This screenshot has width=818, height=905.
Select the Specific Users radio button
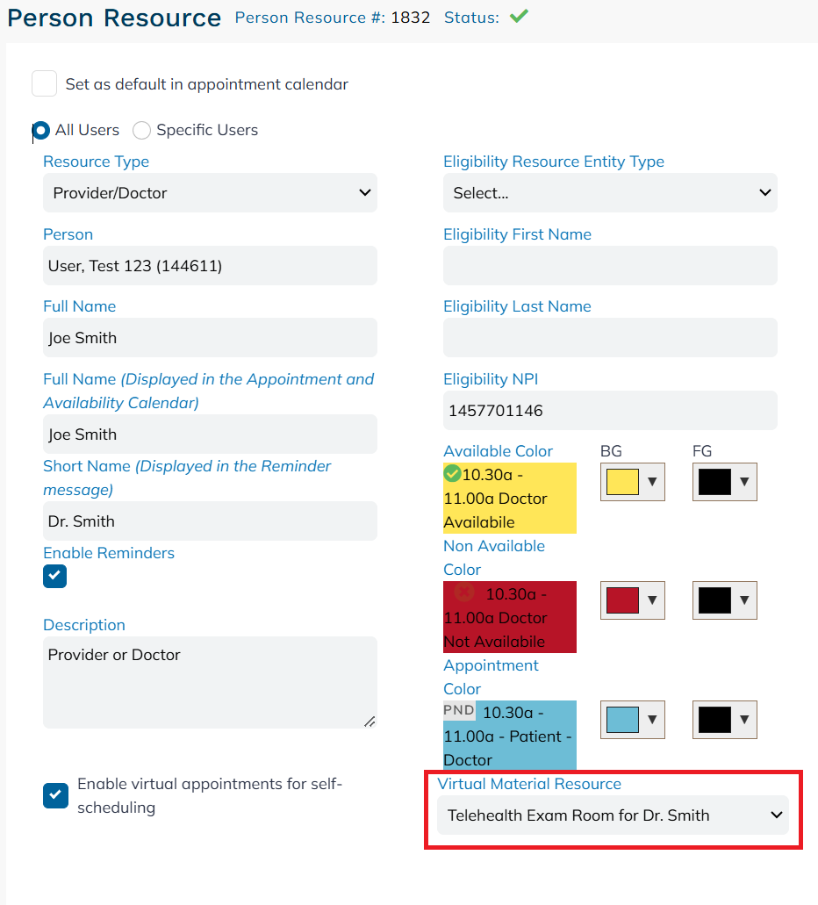141,131
